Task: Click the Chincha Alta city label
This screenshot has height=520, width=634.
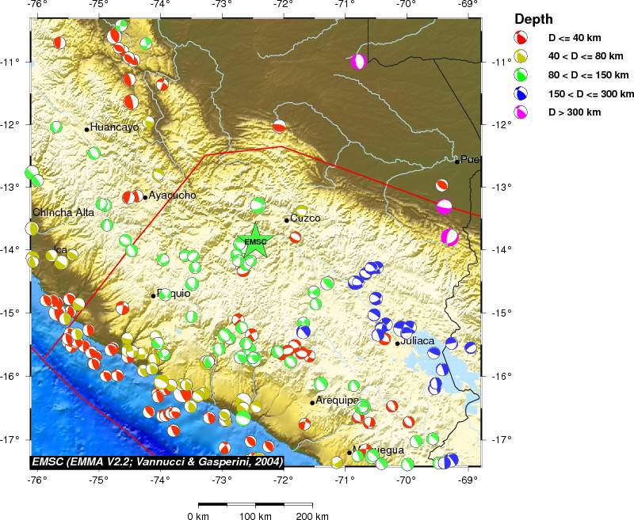Action: [x=63, y=212]
